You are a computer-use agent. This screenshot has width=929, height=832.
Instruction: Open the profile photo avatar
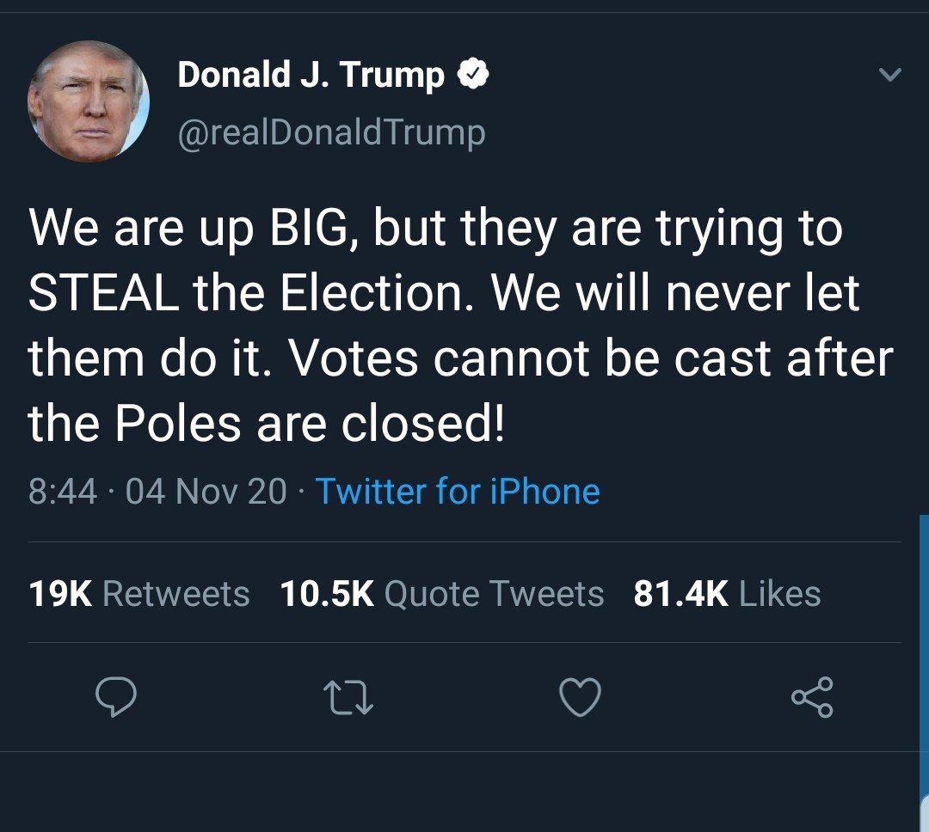pos(89,101)
